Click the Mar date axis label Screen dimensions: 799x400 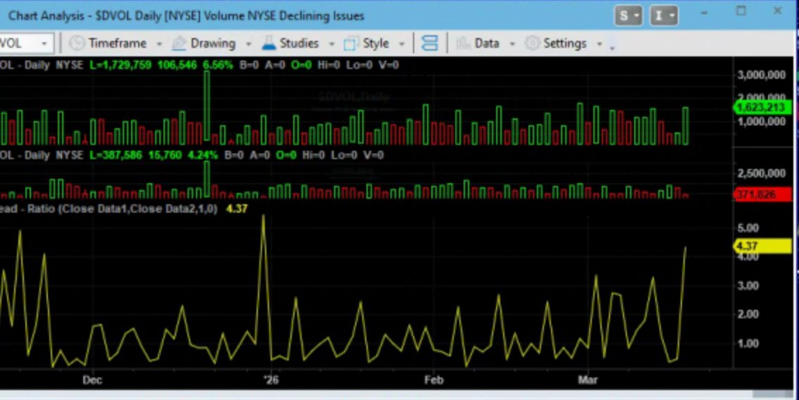[x=588, y=380]
